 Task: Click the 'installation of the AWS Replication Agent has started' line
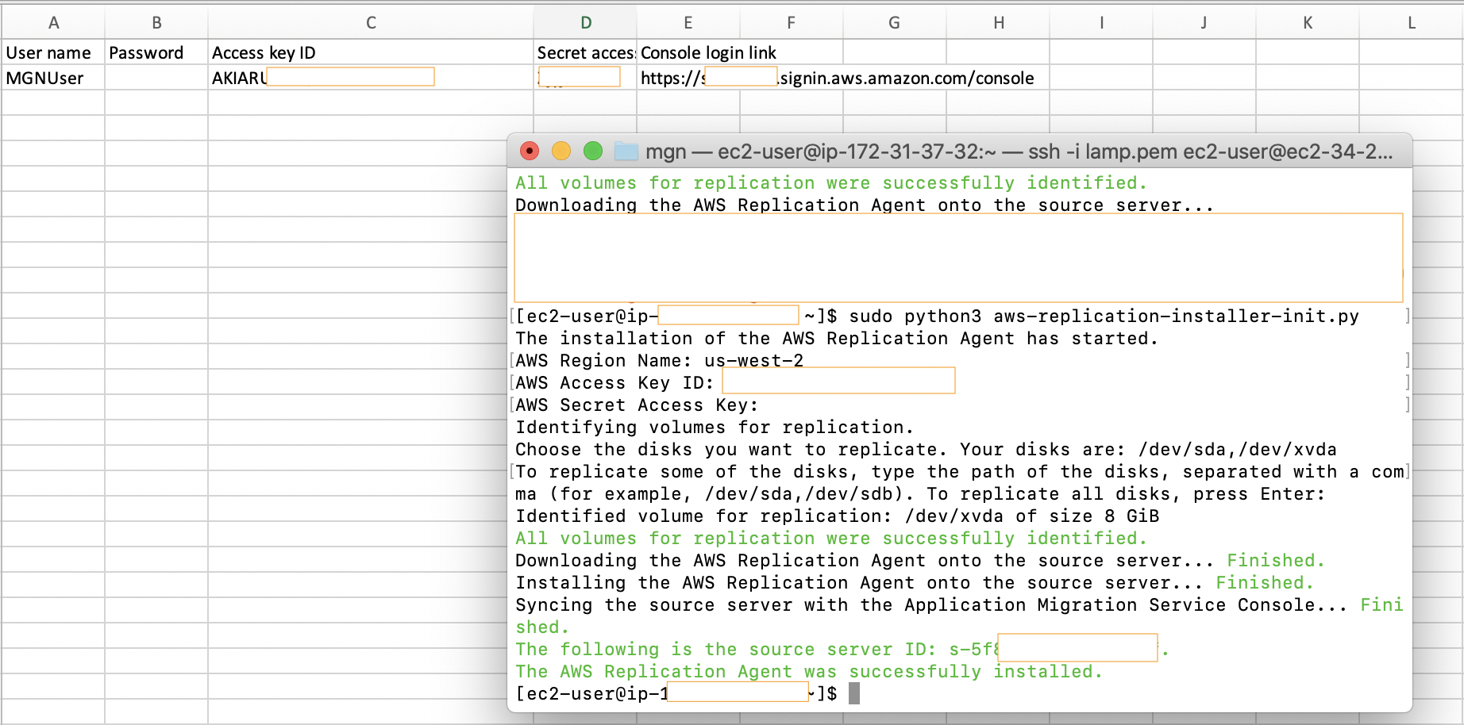837,339
